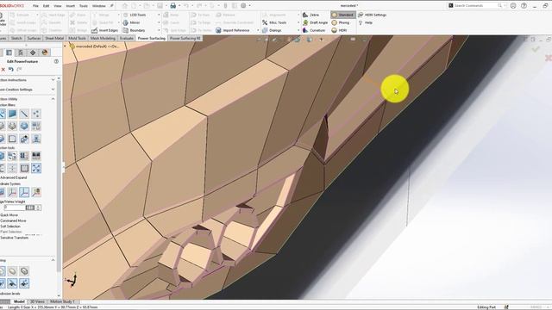Collapse the Selection Utility section
The height and width of the screenshot is (310, 552).
coord(53,99)
